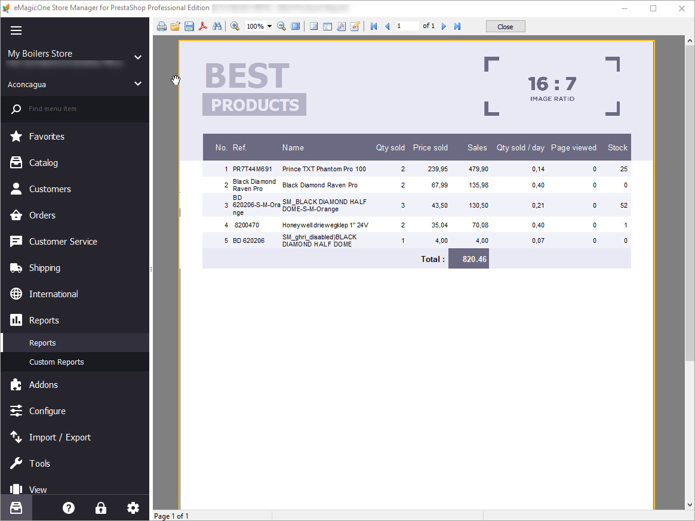695x521 pixels.
Task: Open the Configure menu
Action: (75, 411)
